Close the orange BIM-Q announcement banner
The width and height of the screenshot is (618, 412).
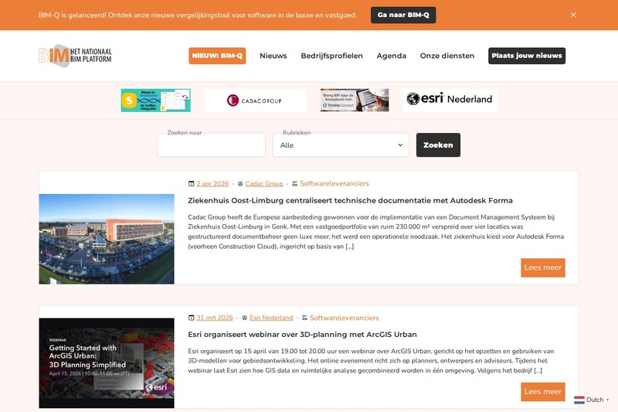[573, 15]
